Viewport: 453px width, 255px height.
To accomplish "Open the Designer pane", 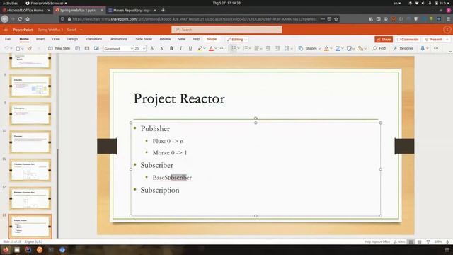I will [x=403, y=49].
